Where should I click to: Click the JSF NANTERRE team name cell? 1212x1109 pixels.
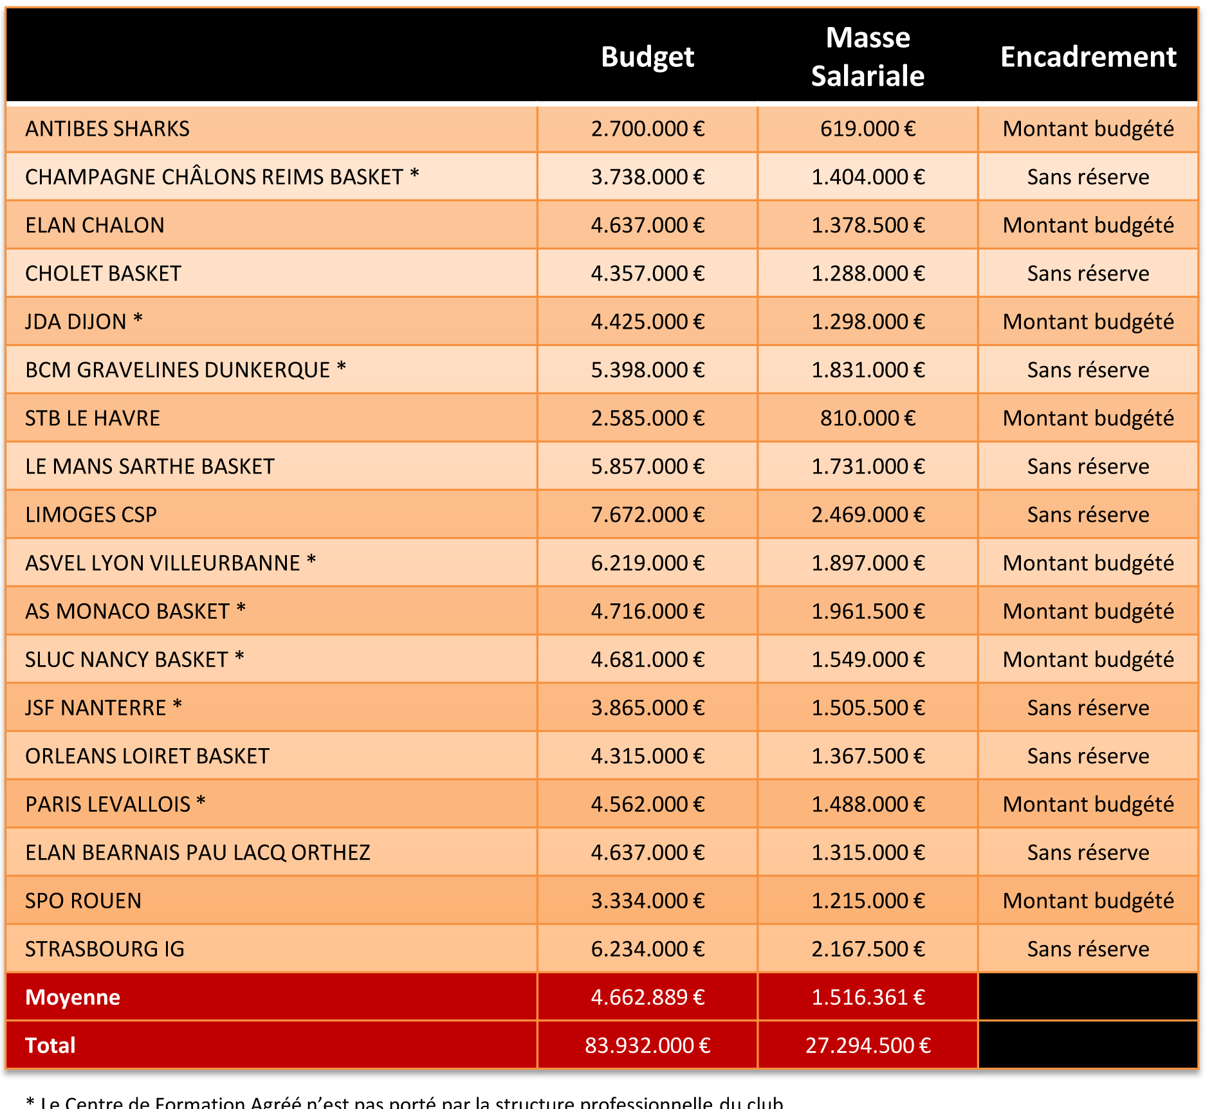(104, 708)
